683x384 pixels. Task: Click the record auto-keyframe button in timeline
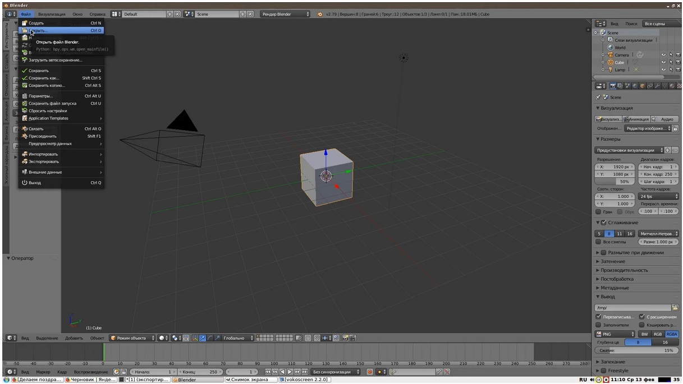coord(370,372)
